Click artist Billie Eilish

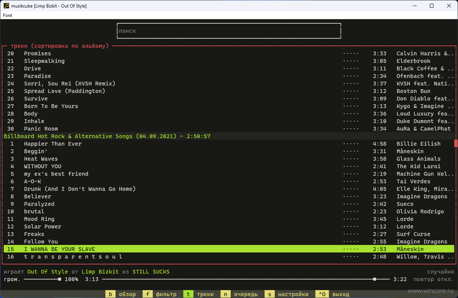click(418, 144)
